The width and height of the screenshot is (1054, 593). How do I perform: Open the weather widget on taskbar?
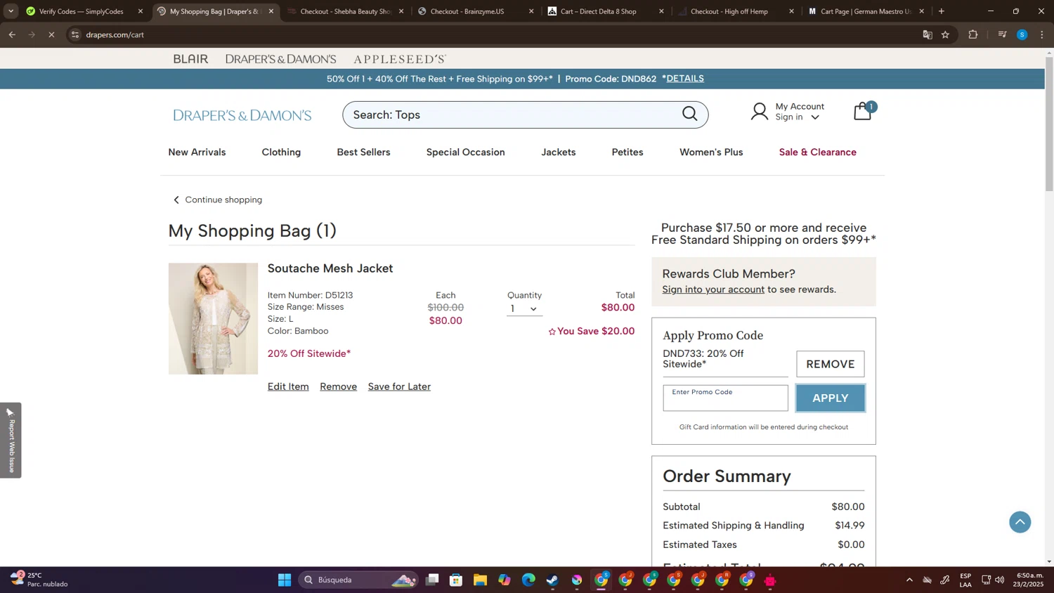[x=39, y=580]
